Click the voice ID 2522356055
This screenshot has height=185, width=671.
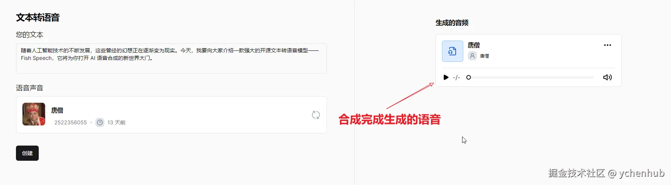coord(71,122)
